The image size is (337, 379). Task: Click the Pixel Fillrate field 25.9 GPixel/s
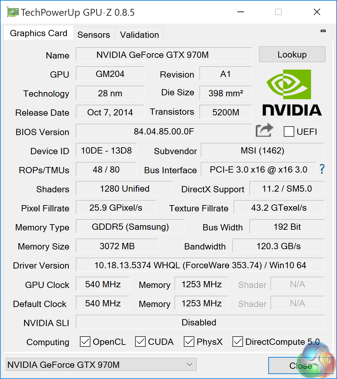[x=116, y=207]
